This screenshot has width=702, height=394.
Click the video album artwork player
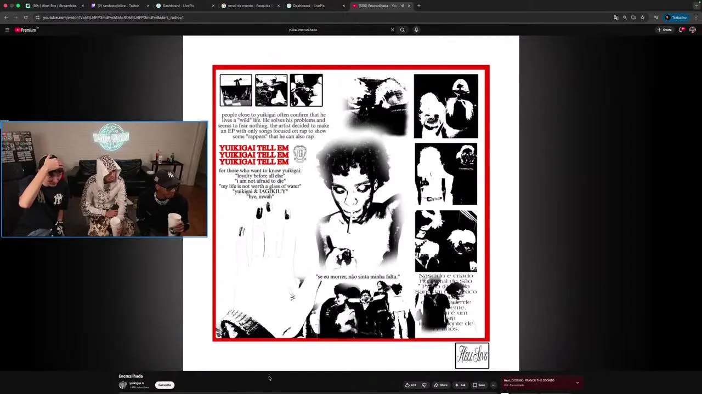click(x=351, y=204)
